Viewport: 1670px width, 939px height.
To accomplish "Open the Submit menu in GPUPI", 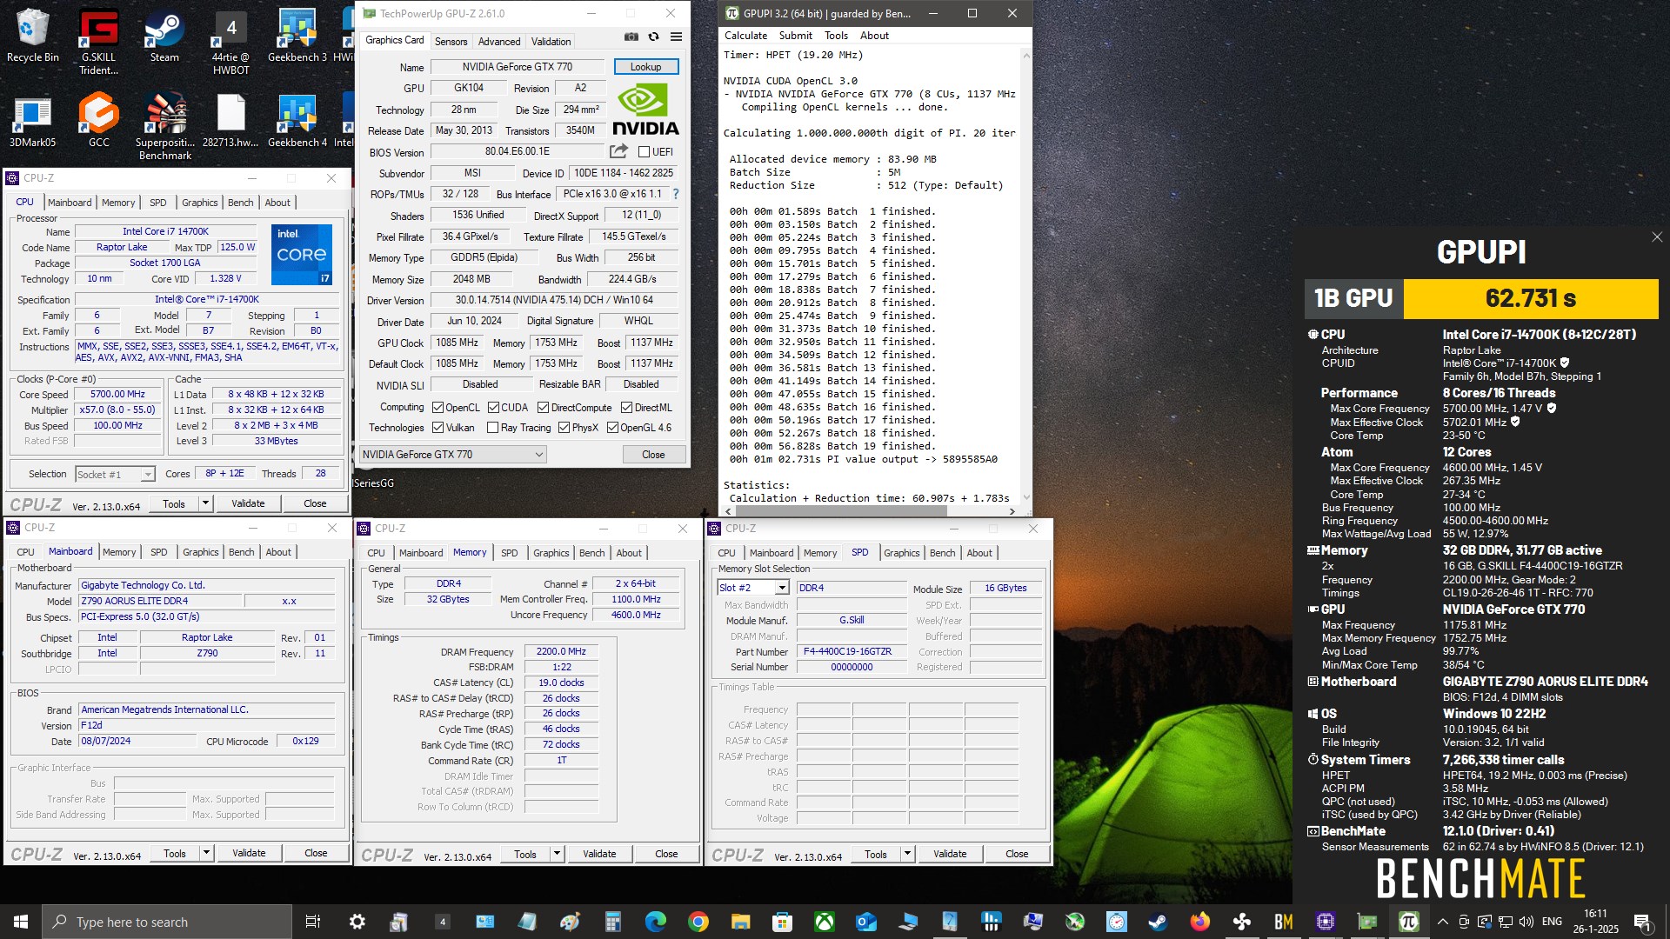I will (x=795, y=36).
